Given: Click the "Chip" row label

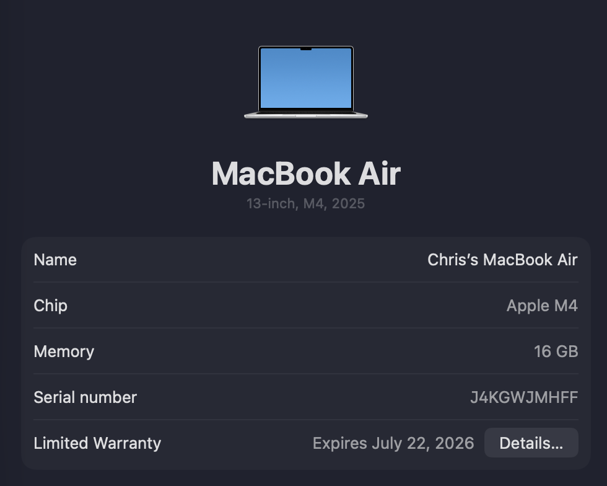Looking at the screenshot, I should click(x=50, y=306).
